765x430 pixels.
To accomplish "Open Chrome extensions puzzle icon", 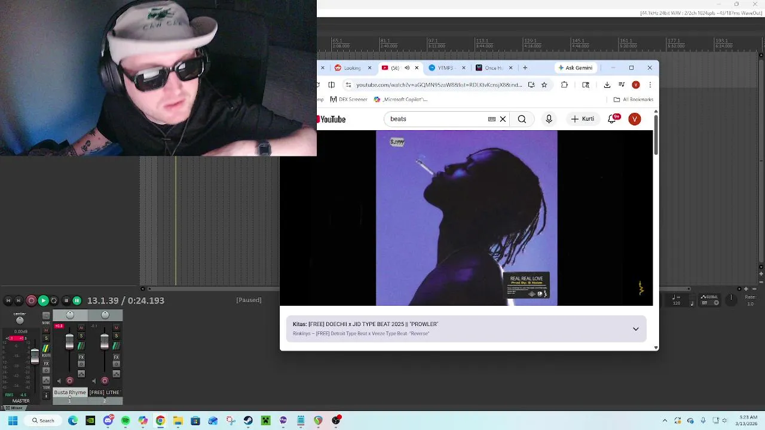I will [564, 85].
